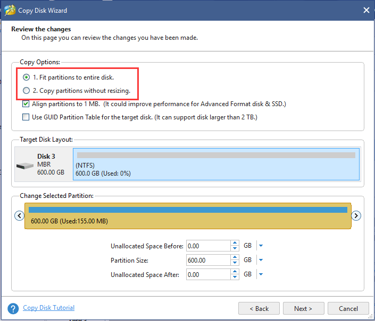Close the Copy Disk Wizard window
The width and height of the screenshot is (375, 321).
coord(366,10)
